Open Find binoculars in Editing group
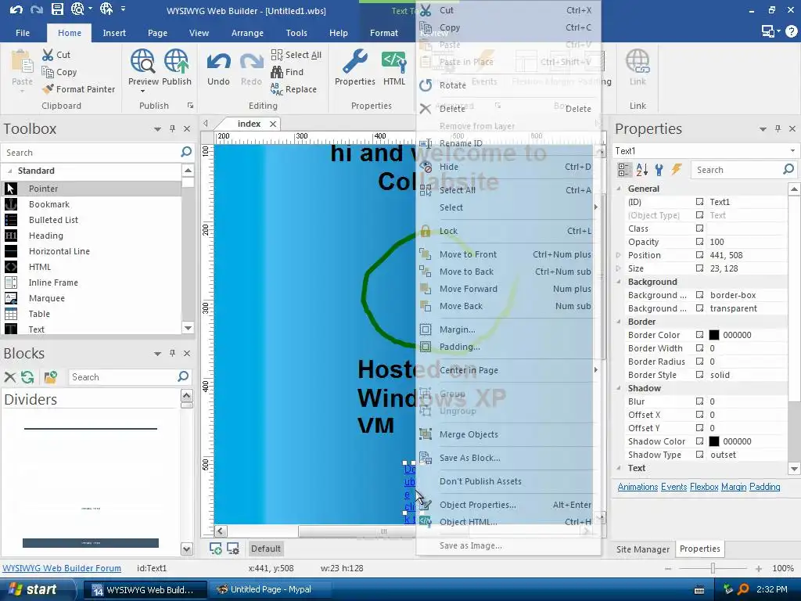The width and height of the screenshot is (801, 601). click(x=287, y=72)
